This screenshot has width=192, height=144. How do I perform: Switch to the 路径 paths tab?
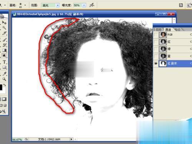tap(177, 30)
